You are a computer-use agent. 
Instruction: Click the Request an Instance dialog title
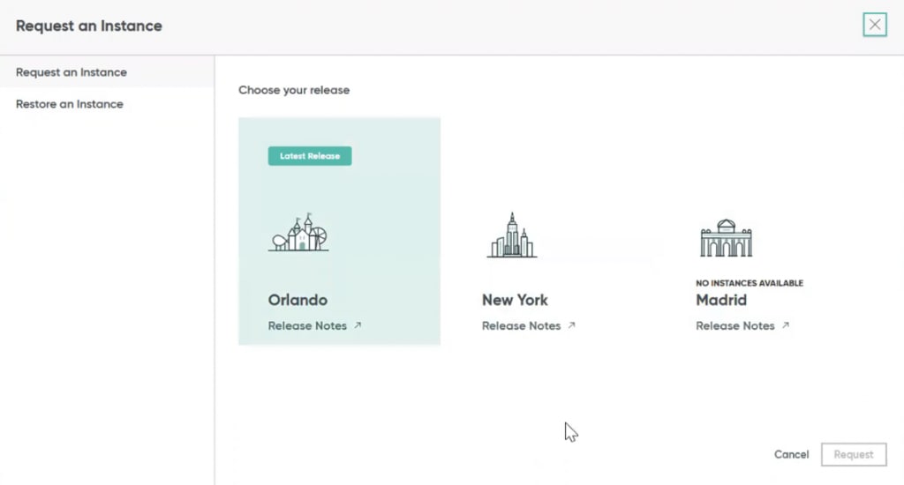point(89,26)
